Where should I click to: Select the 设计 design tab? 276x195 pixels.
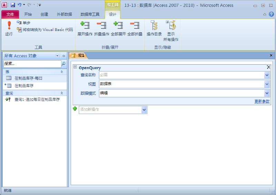[113, 14]
